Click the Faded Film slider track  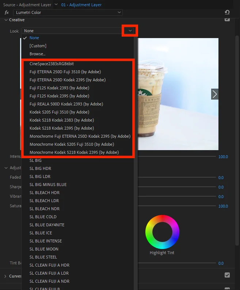[x=177, y=177]
